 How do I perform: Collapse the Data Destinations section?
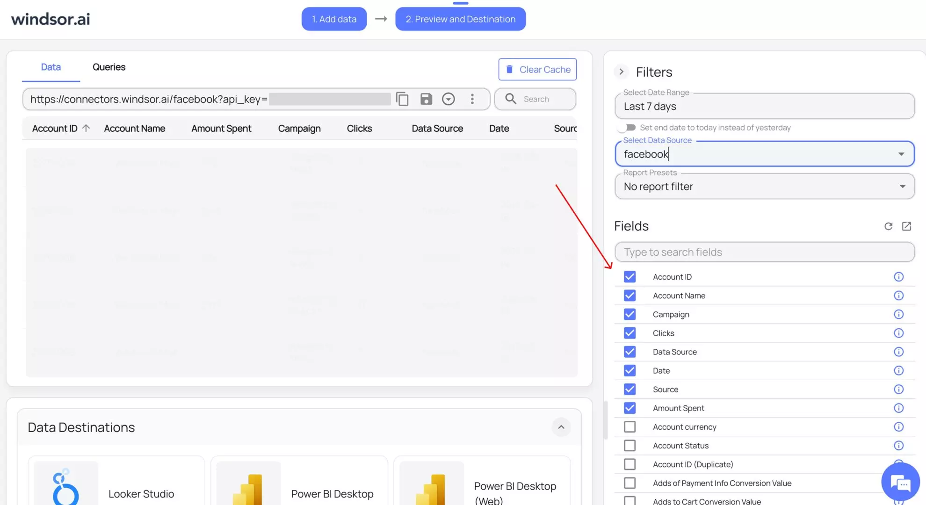pyautogui.click(x=561, y=427)
